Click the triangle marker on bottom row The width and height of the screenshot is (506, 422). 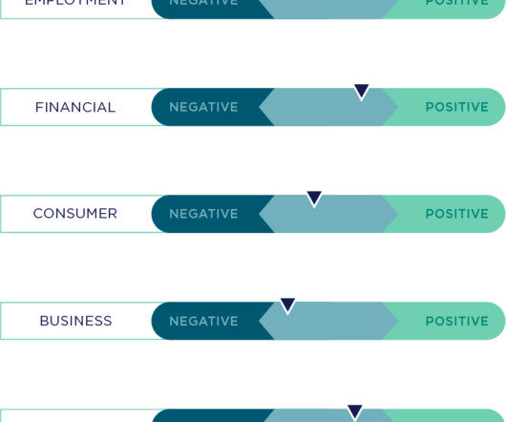pyautogui.click(x=354, y=412)
